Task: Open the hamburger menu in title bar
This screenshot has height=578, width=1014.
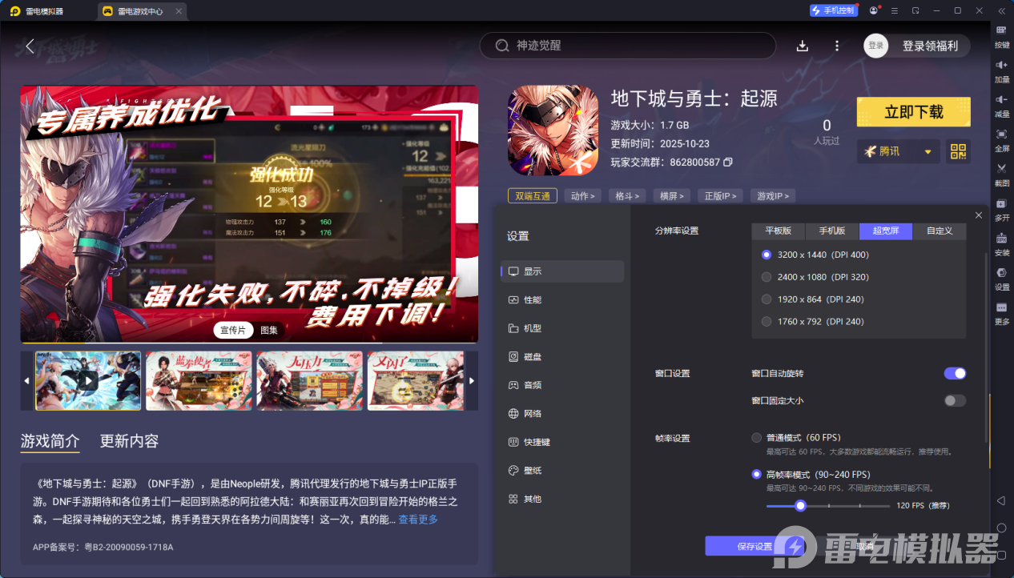Action: point(895,10)
